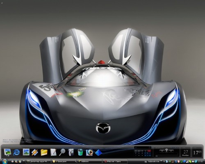Click the red key on calculator widget

tap(149, 151)
